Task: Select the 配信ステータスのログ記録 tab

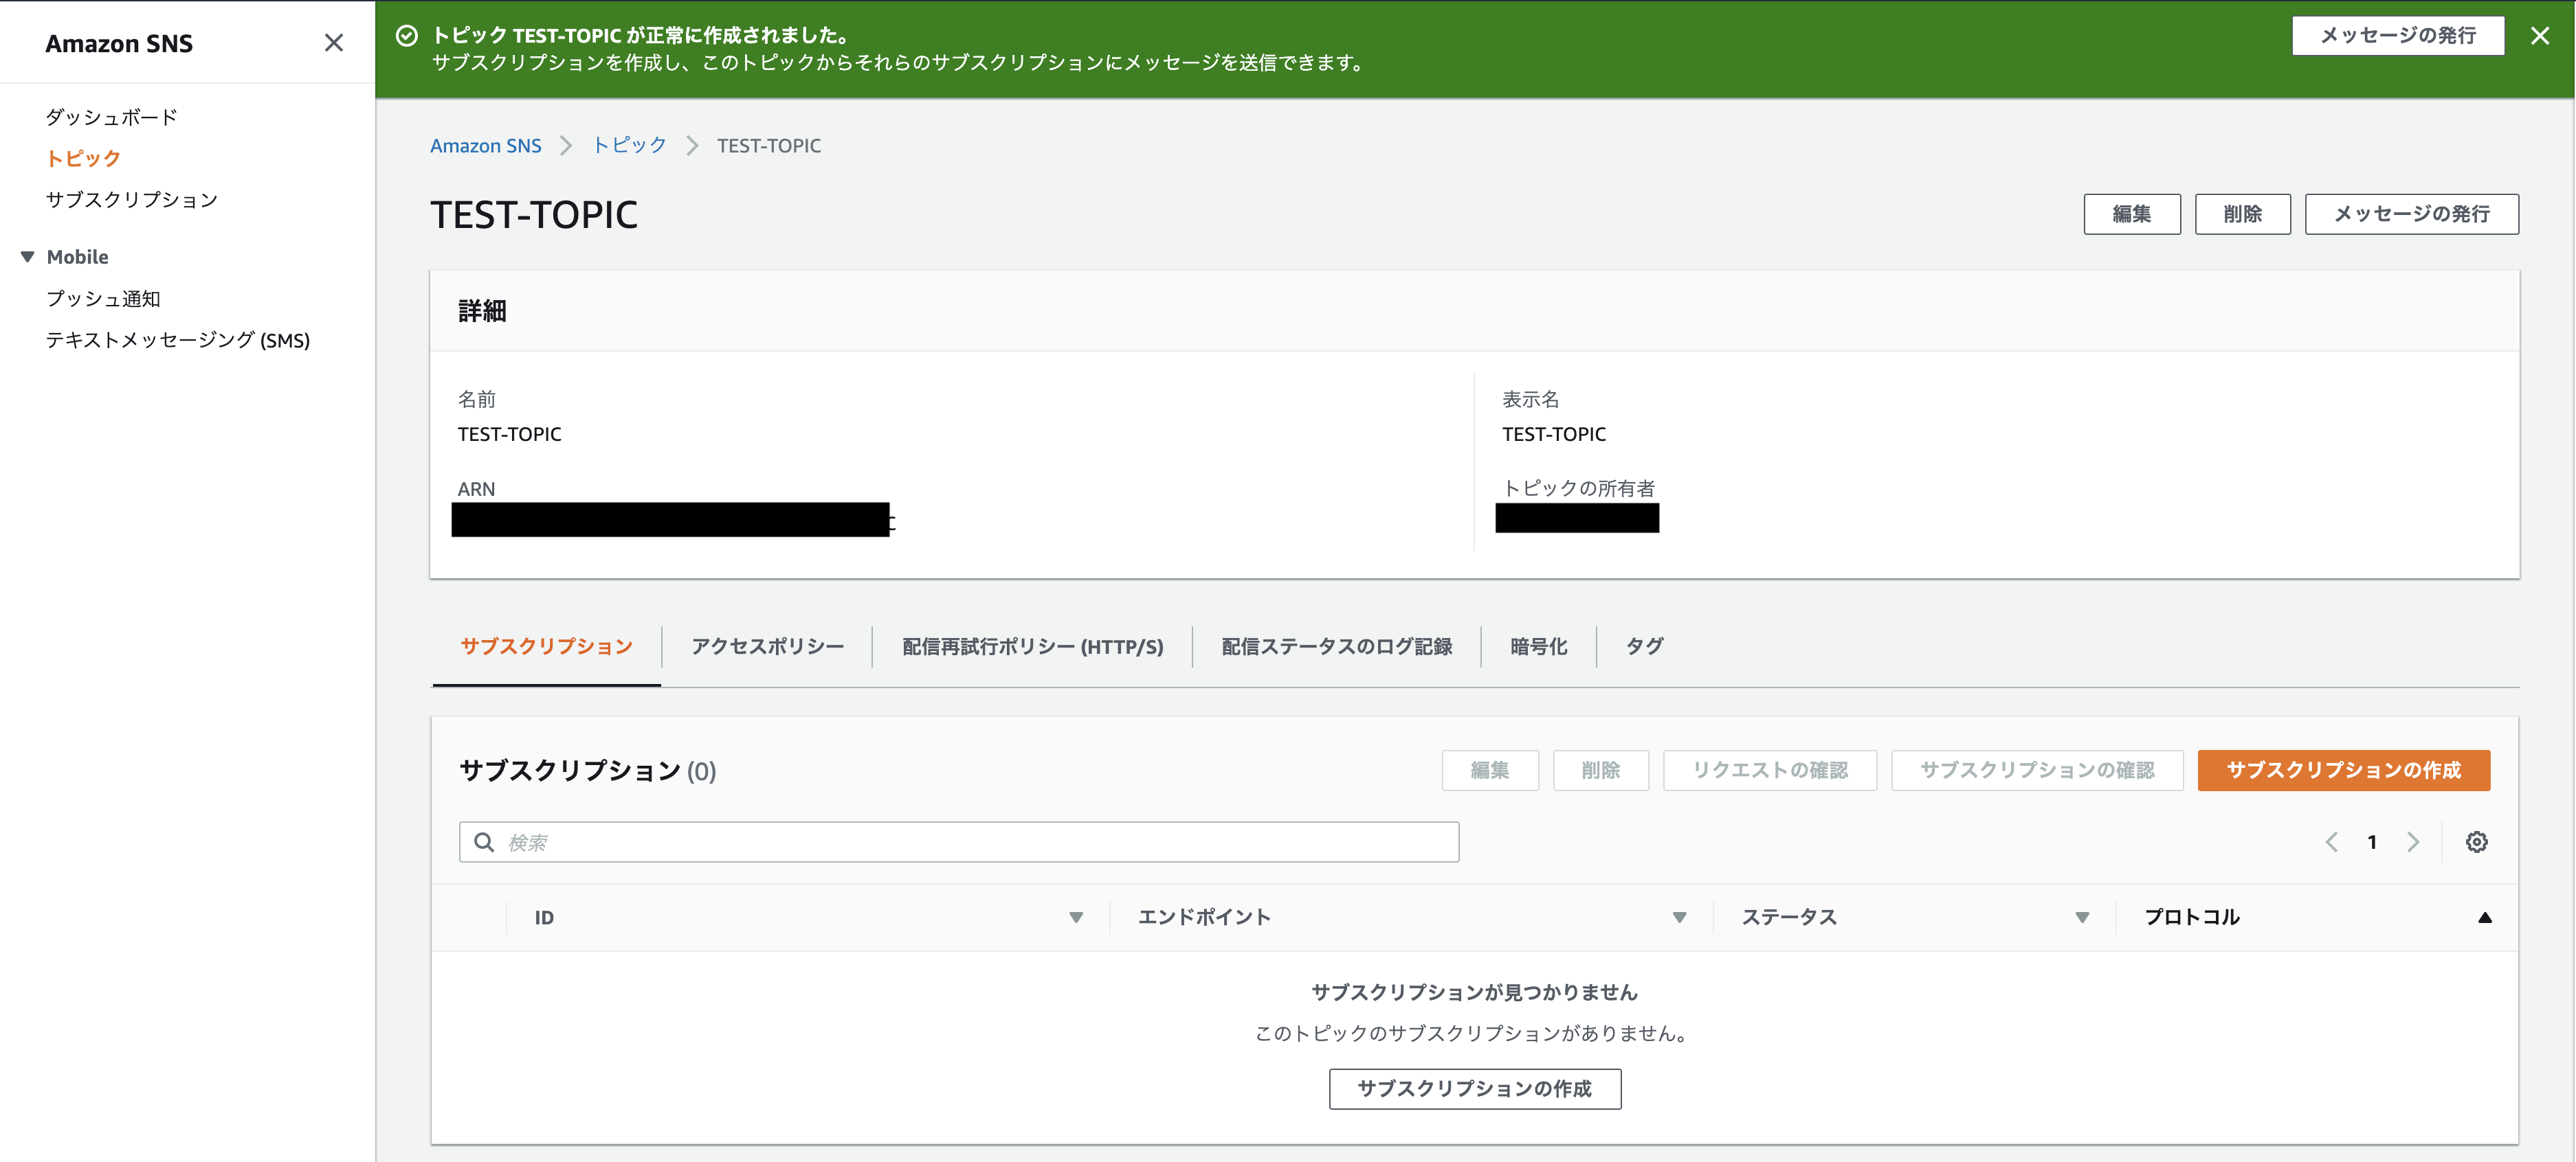Action: (x=1336, y=646)
